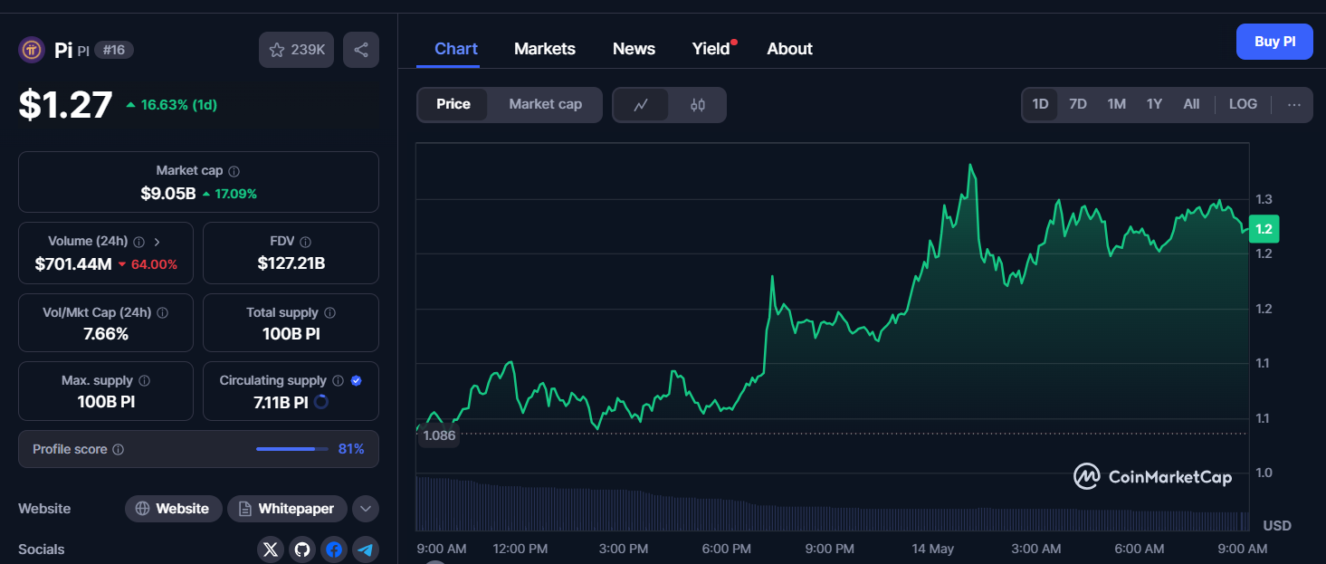
Task: Click the current price tag on the chart axis
Action: [1264, 229]
